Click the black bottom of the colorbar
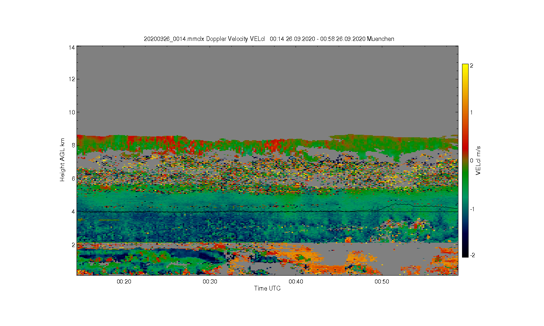 465,255
